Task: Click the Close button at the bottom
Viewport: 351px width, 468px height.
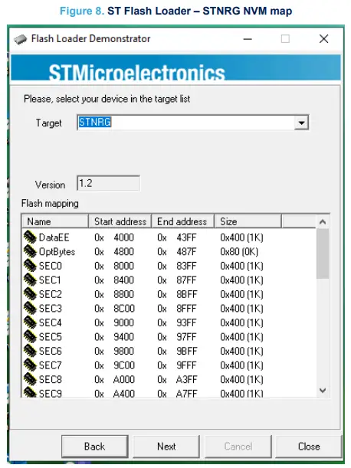Action: [309, 447]
